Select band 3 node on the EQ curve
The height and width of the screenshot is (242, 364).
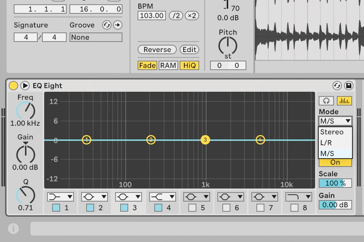(205, 140)
